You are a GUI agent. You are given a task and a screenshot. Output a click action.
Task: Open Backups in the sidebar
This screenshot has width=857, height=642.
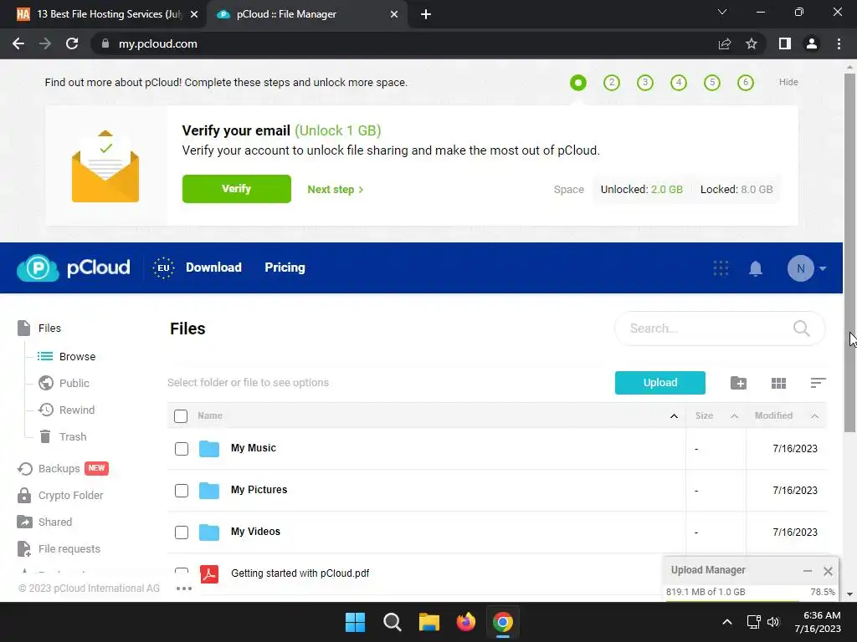point(62,468)
